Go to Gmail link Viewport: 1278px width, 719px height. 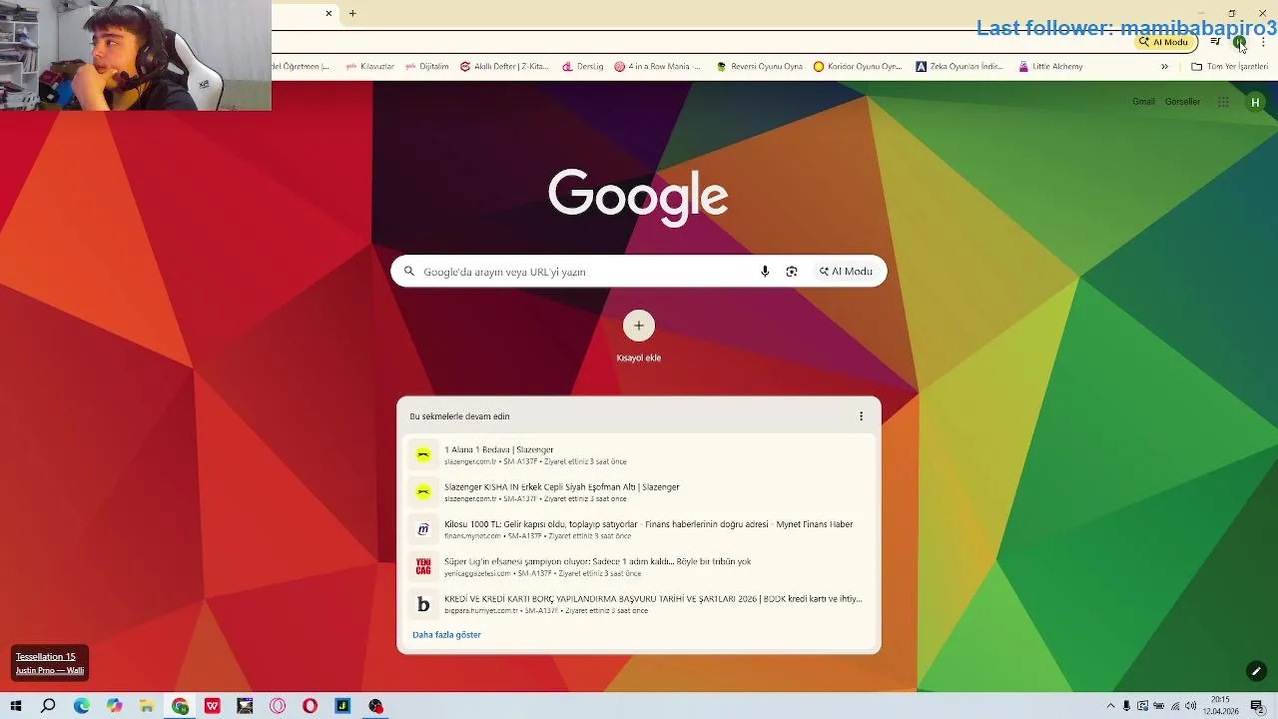pos(1143,102)
